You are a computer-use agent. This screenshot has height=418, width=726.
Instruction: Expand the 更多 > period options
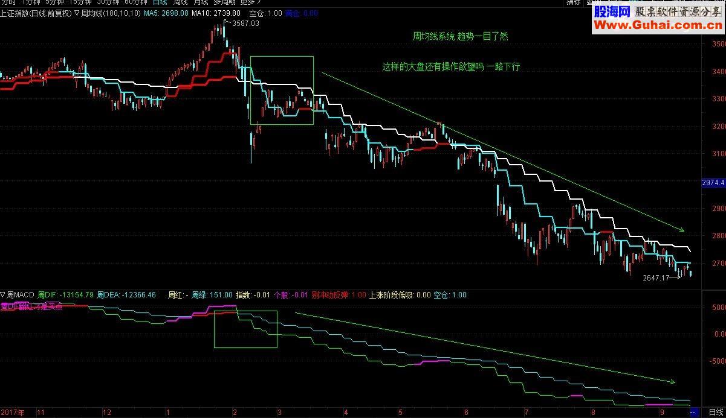250,2
